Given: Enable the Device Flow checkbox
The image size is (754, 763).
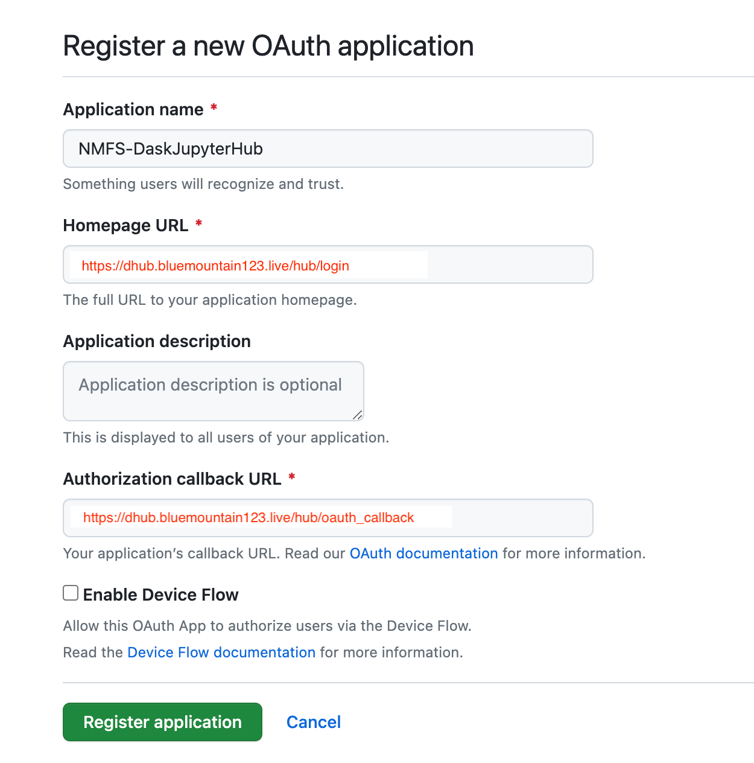Looking at the screenshot, I should click(x=70, y=593).
